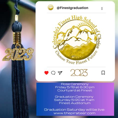
Task: Open the three-dot more options menu
Action: coord(102,8)
